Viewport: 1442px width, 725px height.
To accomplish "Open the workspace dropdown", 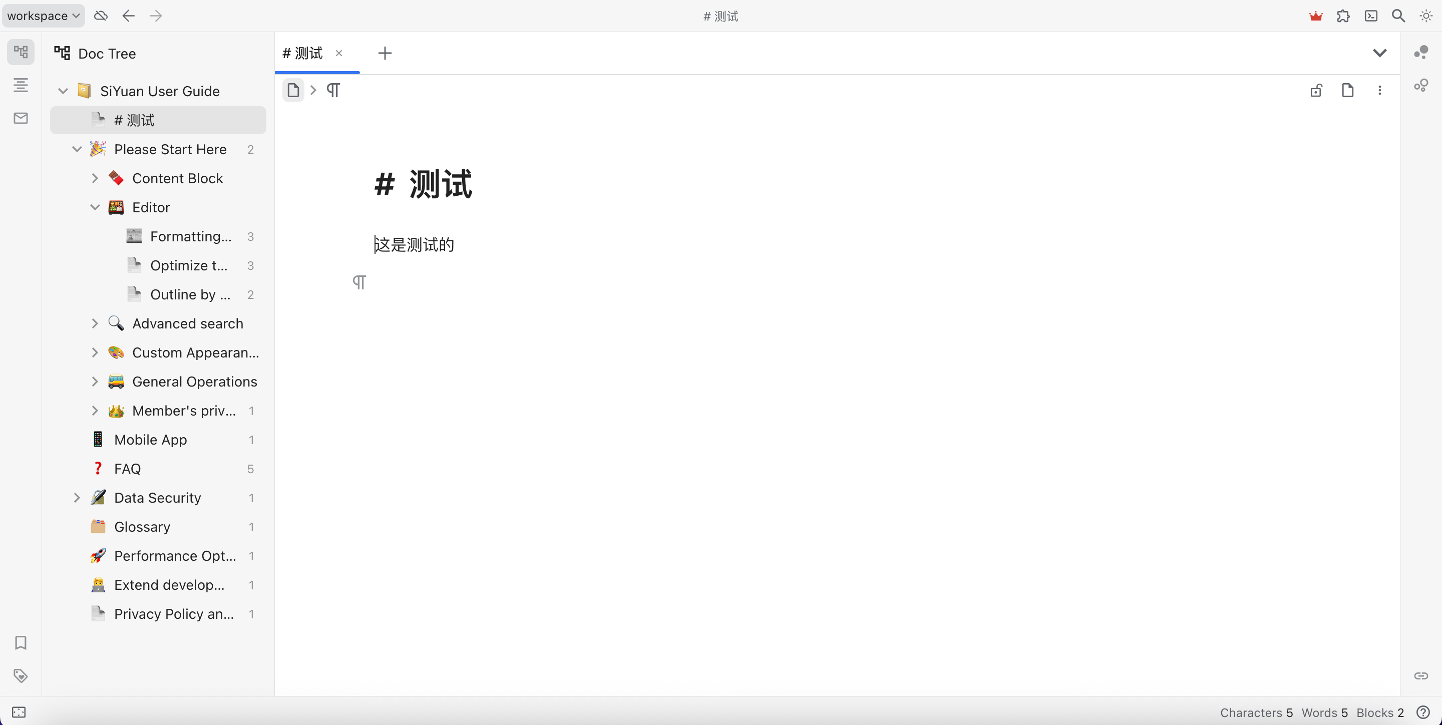I will point(42,16).
